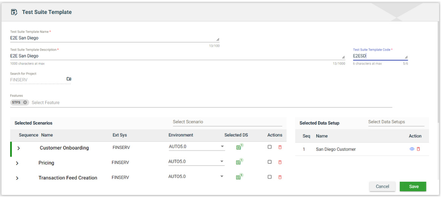Click the project folder icon beside FINSERV
Screen dimensions: 441x198
pyautogui.click(x=69, y=79)
